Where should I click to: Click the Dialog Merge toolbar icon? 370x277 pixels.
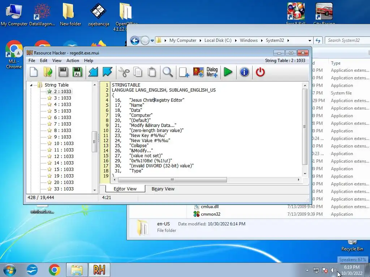pos(212,72)
